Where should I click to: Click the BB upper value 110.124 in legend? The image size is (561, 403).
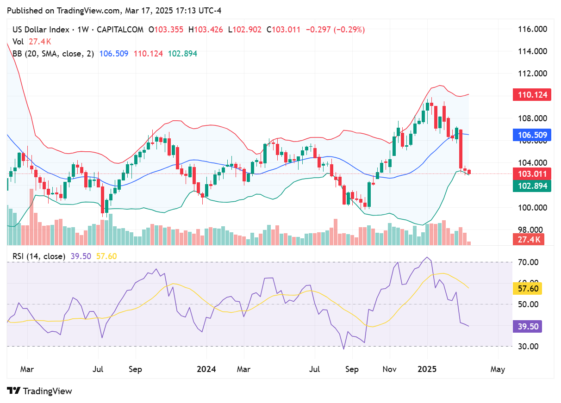point(148,54)
